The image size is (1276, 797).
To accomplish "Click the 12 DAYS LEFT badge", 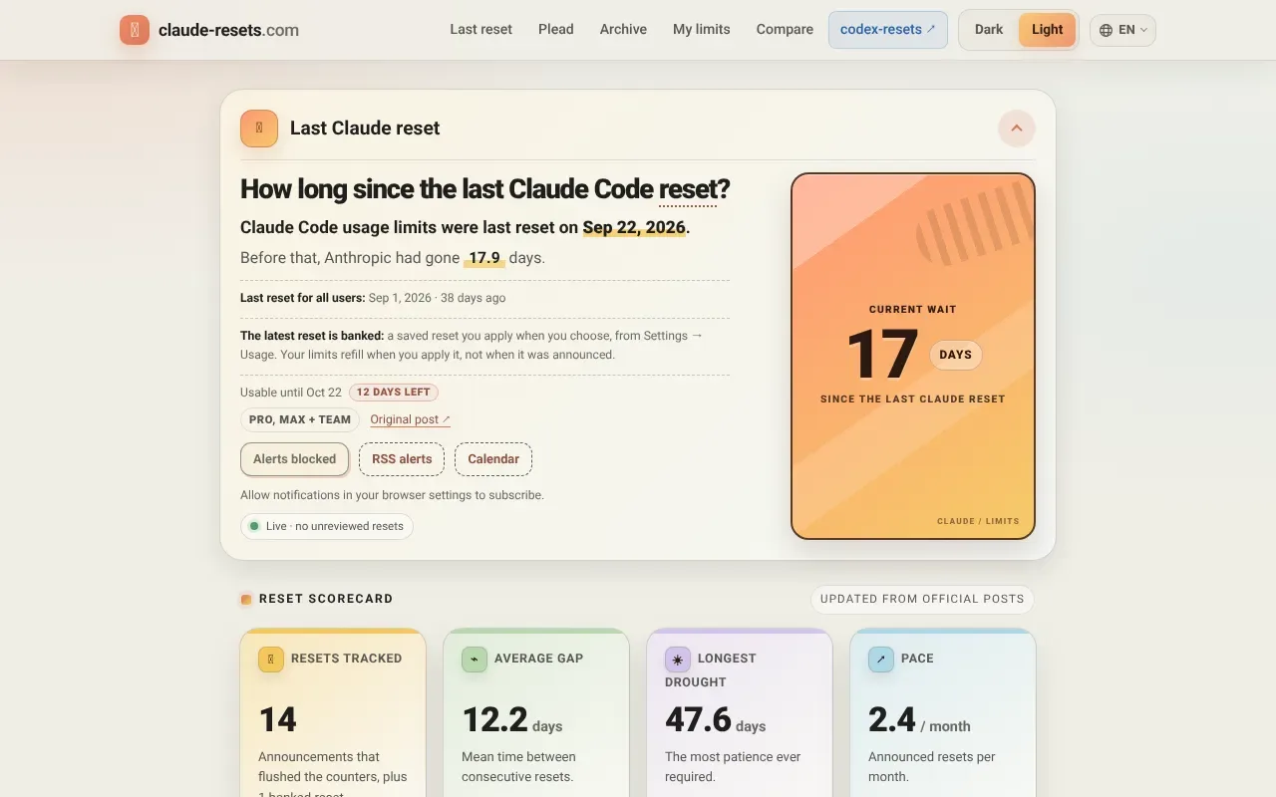I will [394, 393].
